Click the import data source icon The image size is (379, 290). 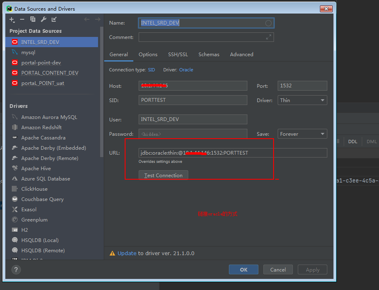(x=53, y=19)
